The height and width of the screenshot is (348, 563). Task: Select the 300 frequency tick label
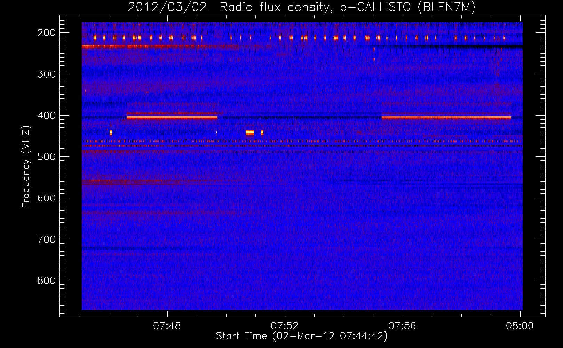click(47, 74)
